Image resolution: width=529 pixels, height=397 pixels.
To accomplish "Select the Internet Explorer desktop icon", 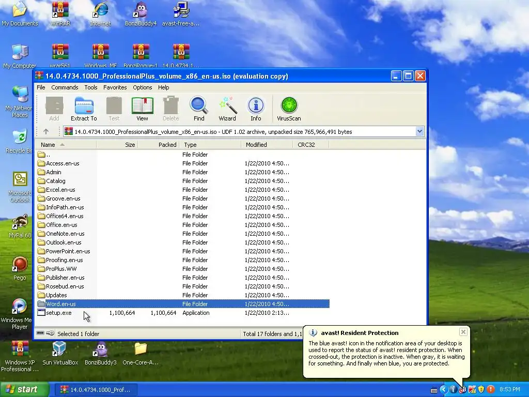I will tap(100, 14).
